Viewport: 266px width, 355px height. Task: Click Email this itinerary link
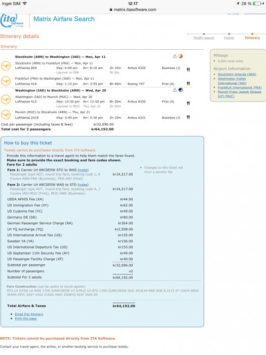pyautogui.click(x=29, y=314)
